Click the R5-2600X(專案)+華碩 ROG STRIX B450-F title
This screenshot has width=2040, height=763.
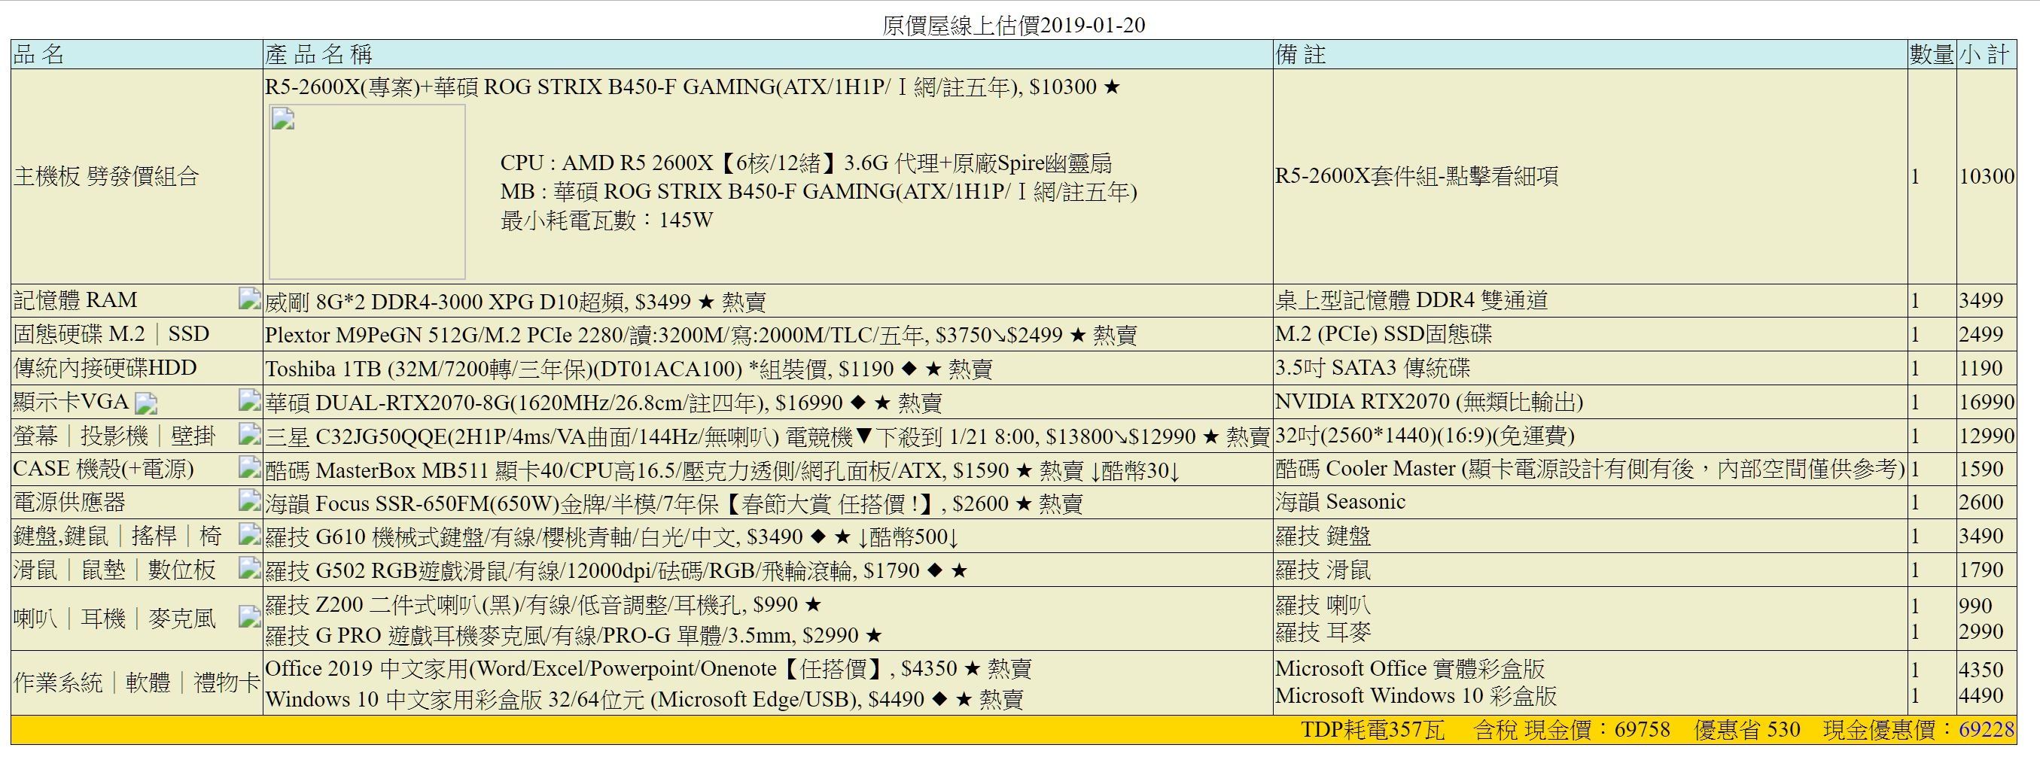pyautogui.click(x=693, y=87)
